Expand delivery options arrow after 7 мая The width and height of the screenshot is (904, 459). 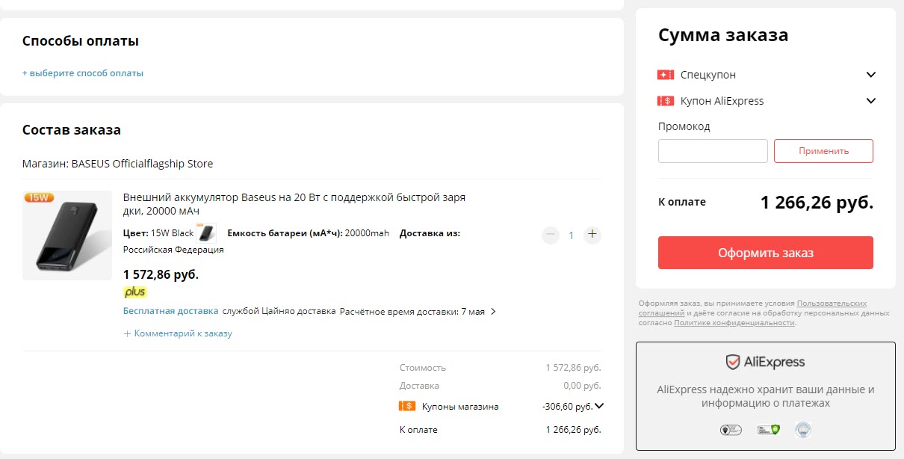(x=493, y=312)
